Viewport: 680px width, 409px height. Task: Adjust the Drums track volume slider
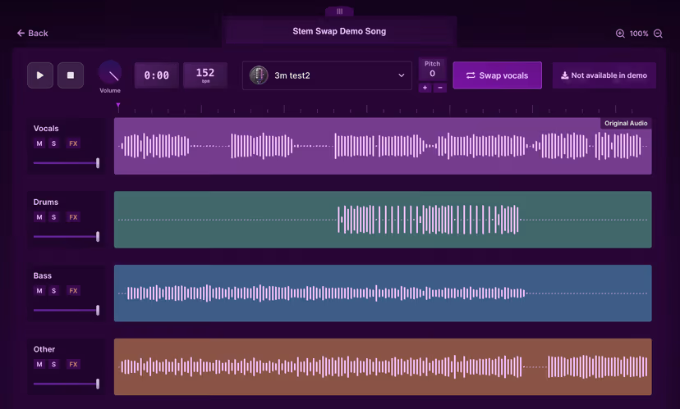click(x=66, y=236)
